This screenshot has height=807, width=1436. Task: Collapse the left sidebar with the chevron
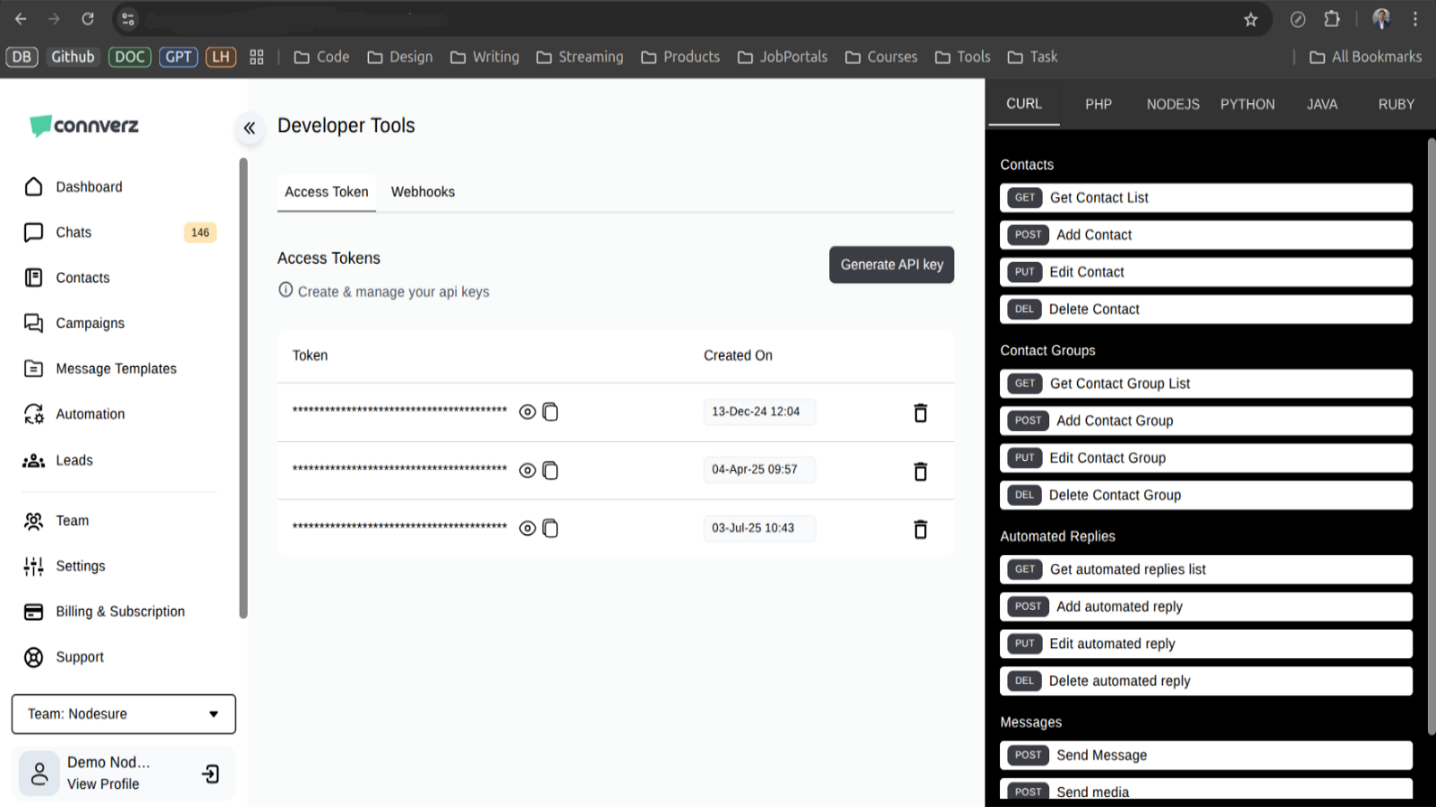pyautogui.click(x=250, y=128)
